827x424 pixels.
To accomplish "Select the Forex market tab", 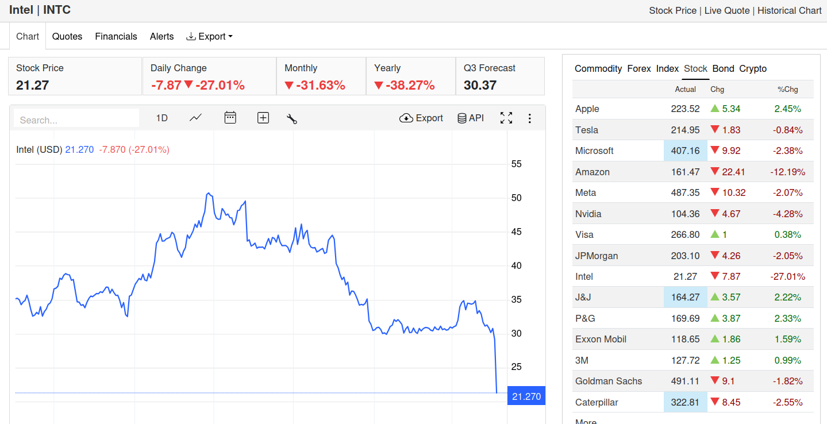I will 639,68.
